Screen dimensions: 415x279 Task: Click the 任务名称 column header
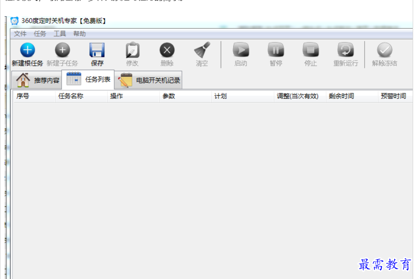pos(81,96)
